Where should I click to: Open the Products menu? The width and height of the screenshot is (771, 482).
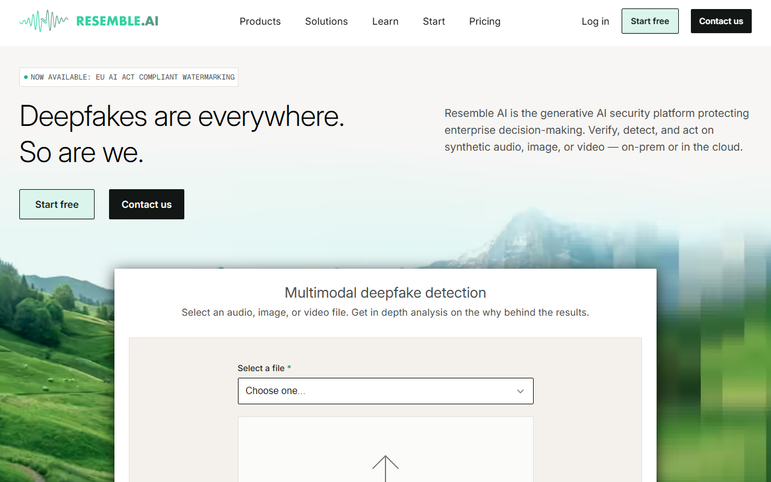tap(260, 21)
